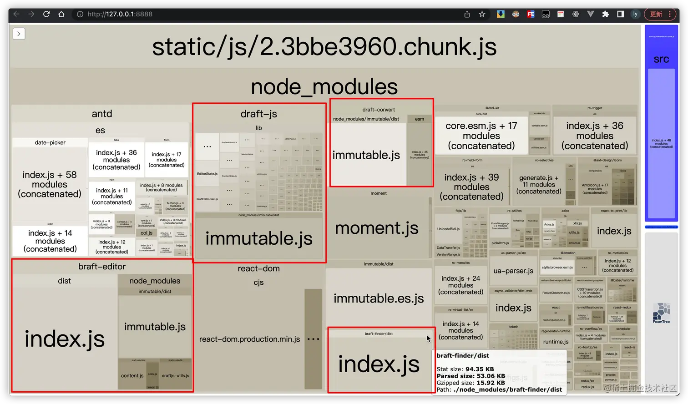Click the index.js + 11 modules block
Screen dimensions: 688x404
(x=112, y=196)
